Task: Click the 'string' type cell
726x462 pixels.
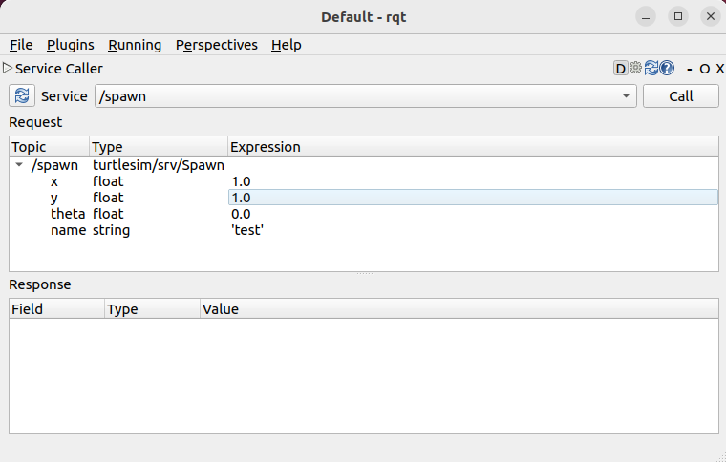Action: point(111,230)
